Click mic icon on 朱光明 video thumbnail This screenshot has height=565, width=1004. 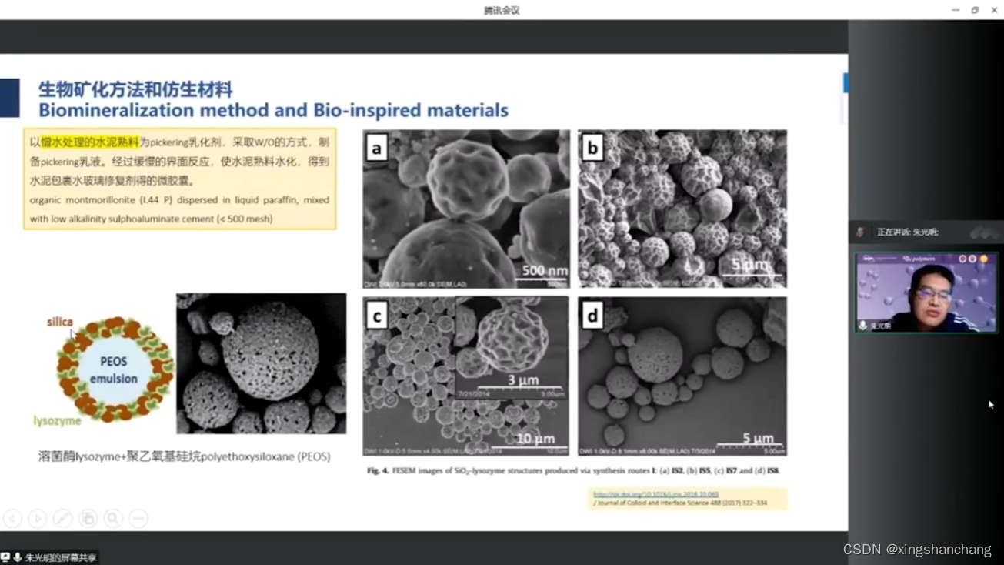(x=863, y=326)
